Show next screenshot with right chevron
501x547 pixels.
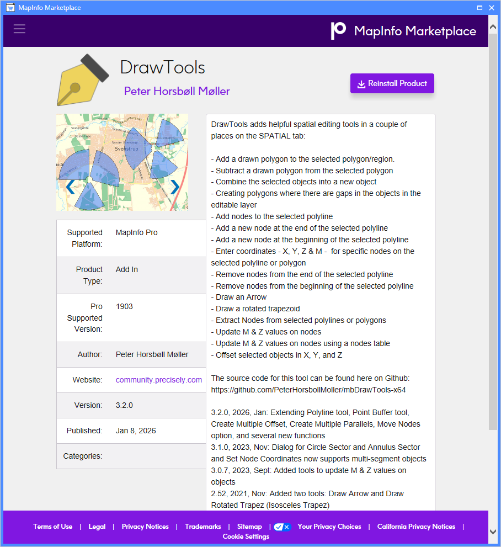coord(175,187)
